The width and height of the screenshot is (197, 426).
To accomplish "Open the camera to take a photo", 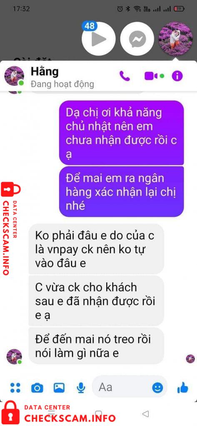I will 37,388.
